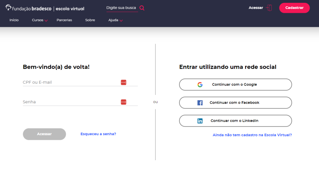Click the Digite sua busca search box

point(122,8)
